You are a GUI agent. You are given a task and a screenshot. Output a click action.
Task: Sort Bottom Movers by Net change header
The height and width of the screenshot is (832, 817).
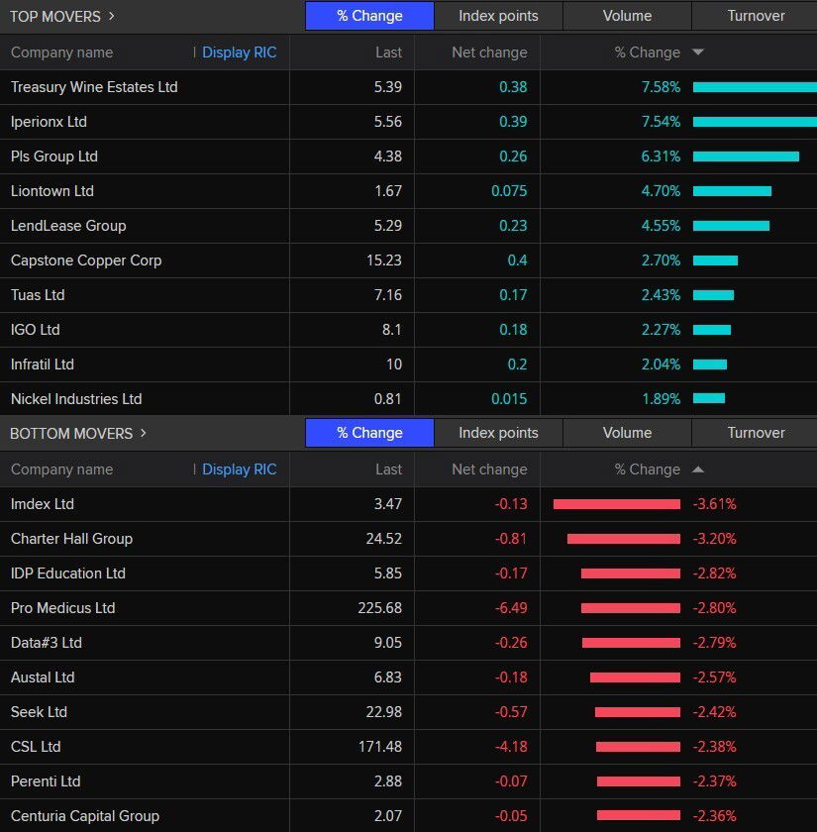coord(489,469)
